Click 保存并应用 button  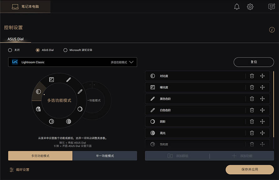pyautogui.click(x=250, y=169)
